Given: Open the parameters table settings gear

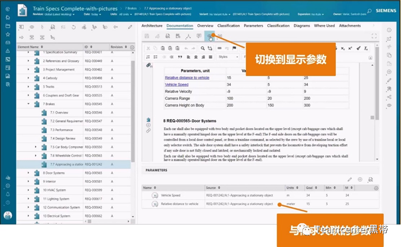Looking at the screenshot, I should click(376, 188).
